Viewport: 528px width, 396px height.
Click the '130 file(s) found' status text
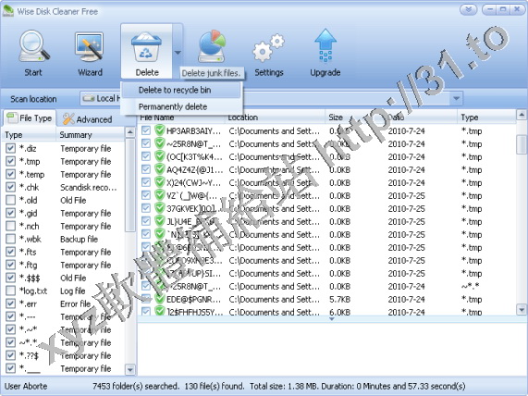click(214, 386)
